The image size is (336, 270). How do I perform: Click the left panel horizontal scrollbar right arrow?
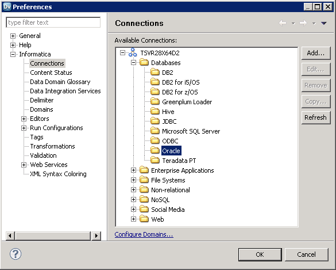click(96, 235)
